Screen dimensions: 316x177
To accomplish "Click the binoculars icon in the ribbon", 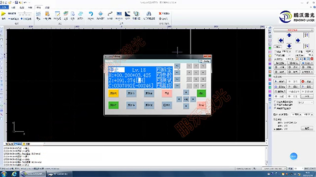I will point(149,14).
